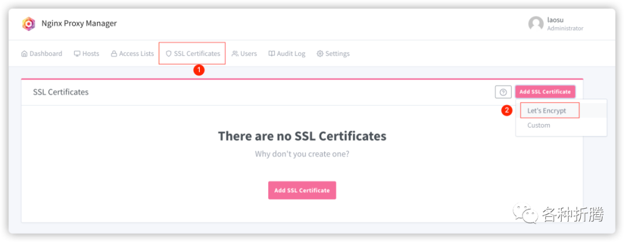This screenshot has height=242, width=624.
Task: Click the Dashboard home icon
Action: tap(24, 54)
